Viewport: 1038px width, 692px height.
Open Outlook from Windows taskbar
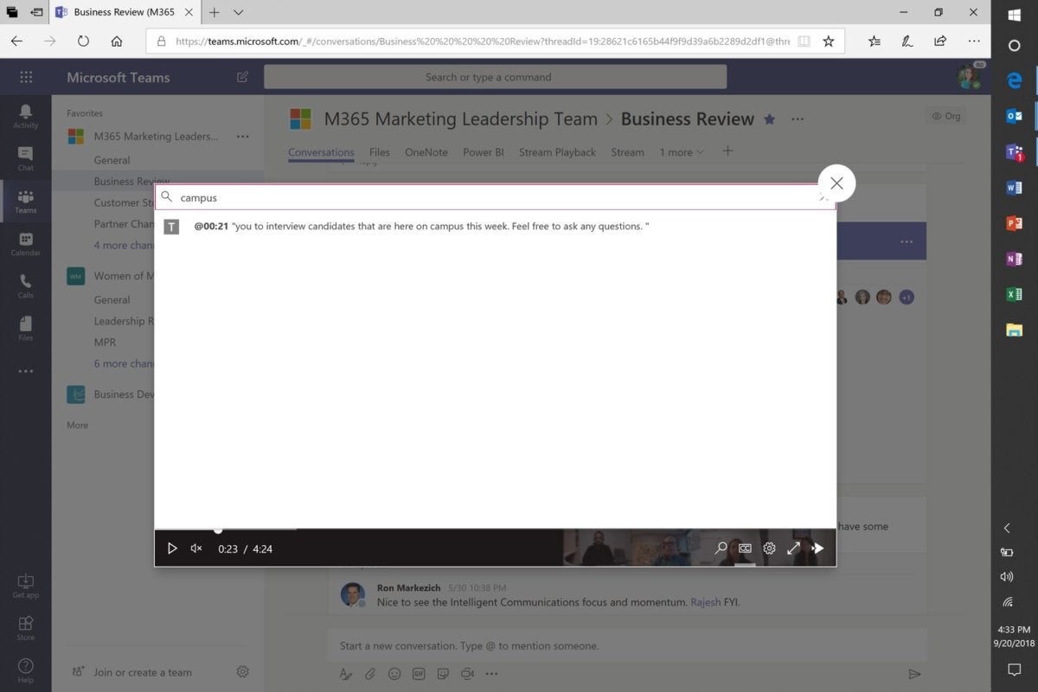pos(1015,116)
